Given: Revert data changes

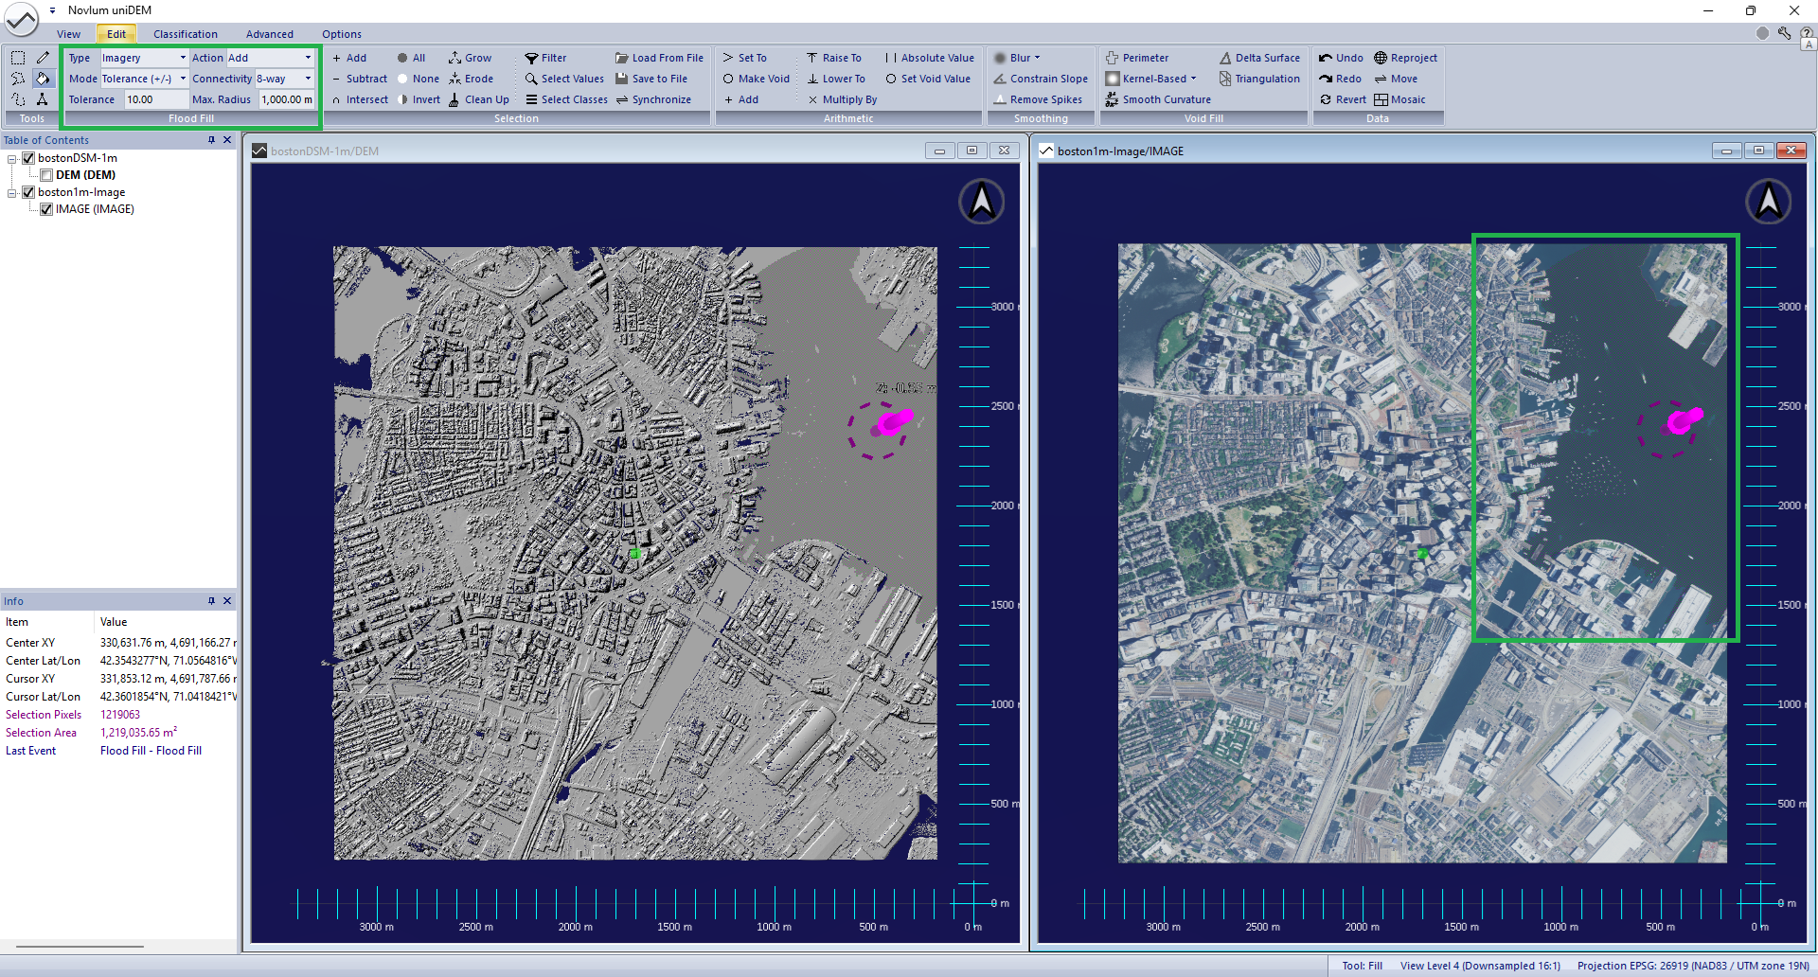Looking at the screenshot, I should pyautogui.click(x=1343, y=99).
